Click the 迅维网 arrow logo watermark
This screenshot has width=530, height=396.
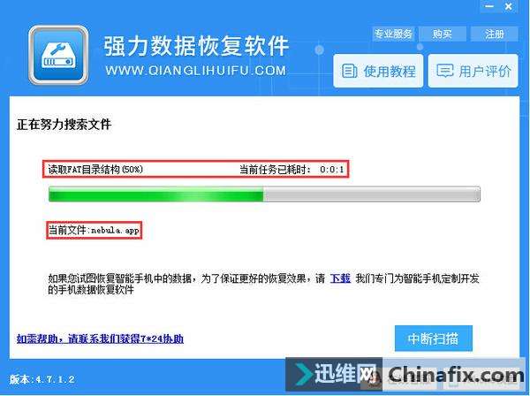pyautogui.click(x=303, y=374)
